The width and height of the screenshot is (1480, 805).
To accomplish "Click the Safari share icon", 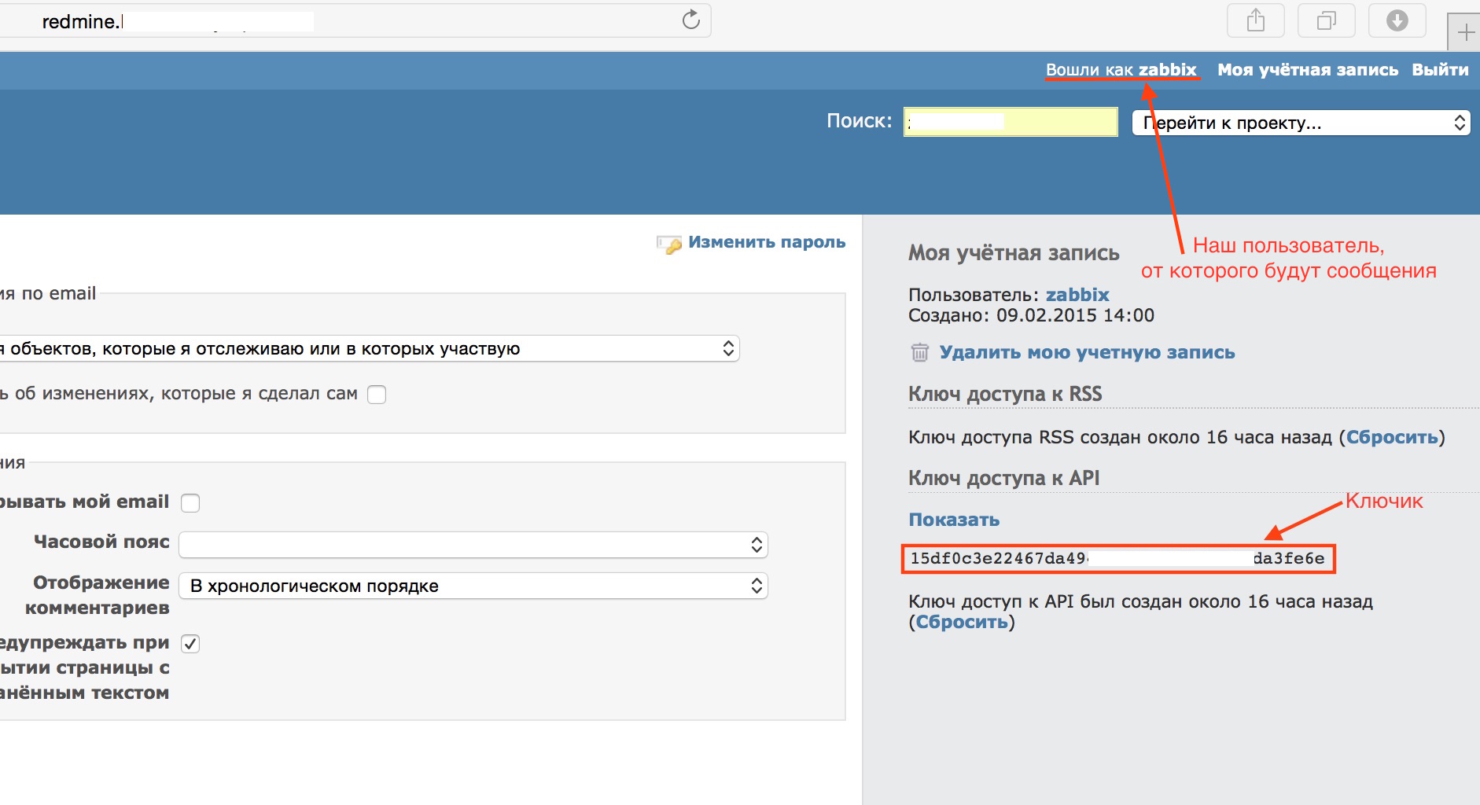I will 1255,20.
